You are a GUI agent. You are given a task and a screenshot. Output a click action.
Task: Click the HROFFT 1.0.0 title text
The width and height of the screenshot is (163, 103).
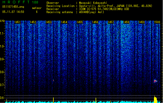(x=20, y=2)
